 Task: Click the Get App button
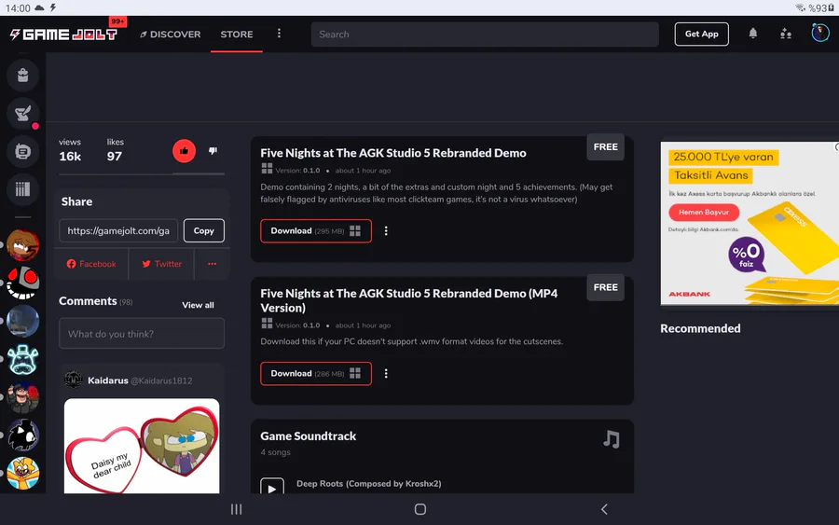point(701,34)
